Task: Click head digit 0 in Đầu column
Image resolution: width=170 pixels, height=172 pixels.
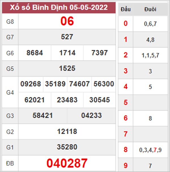Action: (126, 24)
